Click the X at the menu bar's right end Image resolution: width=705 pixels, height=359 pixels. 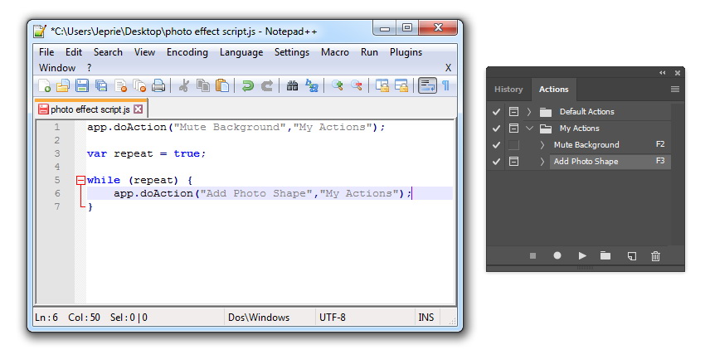click(x=448, y=68)
